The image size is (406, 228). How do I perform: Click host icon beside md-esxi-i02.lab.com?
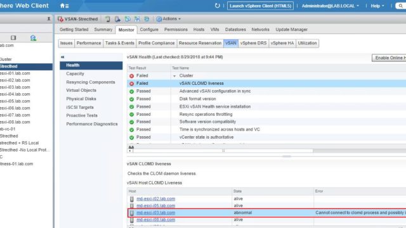(132, 199)
